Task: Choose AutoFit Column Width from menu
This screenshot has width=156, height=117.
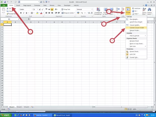Action: click(136, 28)
